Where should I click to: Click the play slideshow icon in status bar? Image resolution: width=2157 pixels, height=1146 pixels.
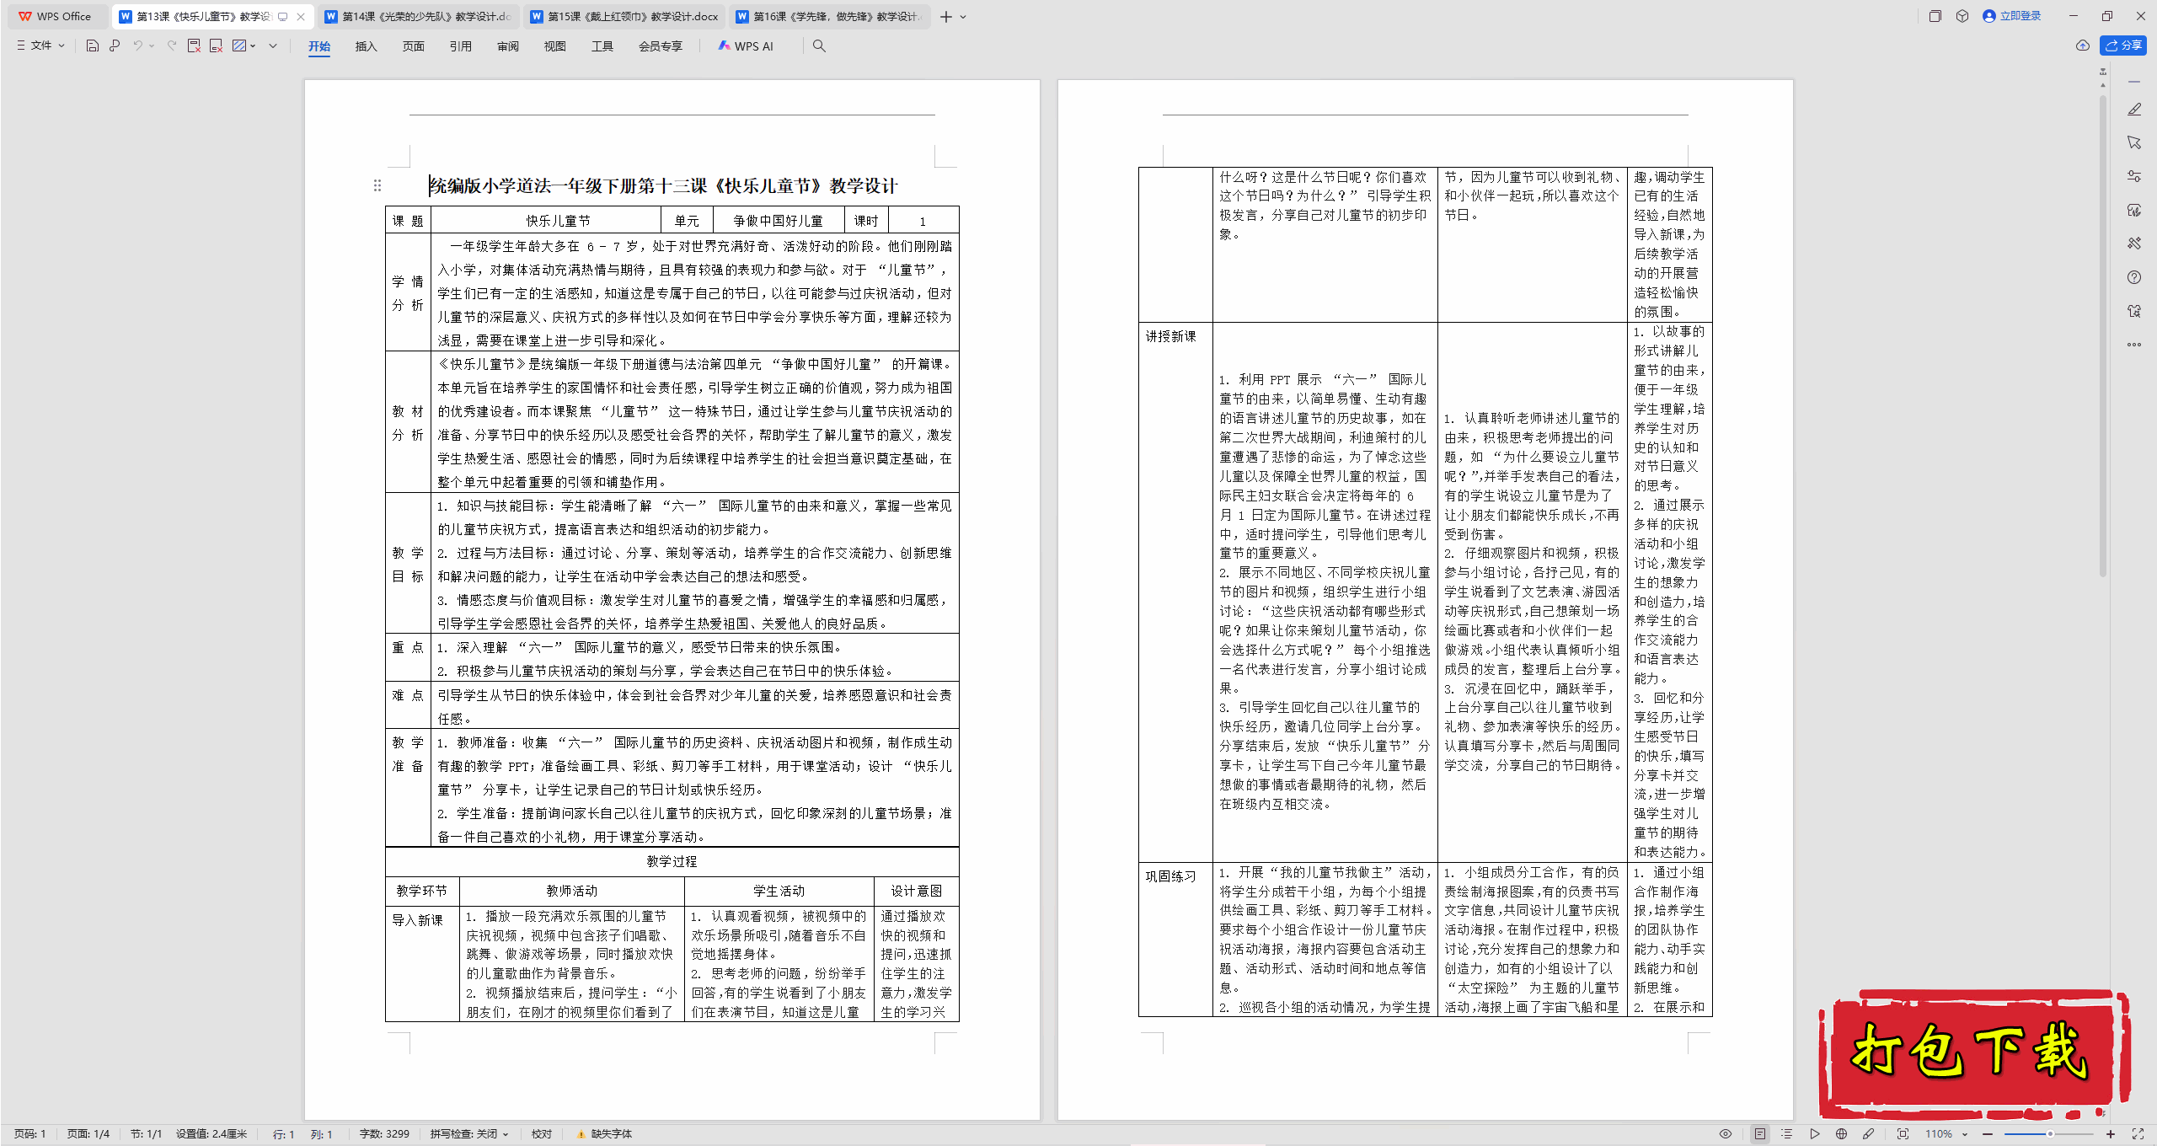1814,1134
